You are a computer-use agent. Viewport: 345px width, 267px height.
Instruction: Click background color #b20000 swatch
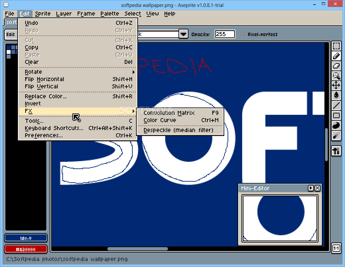pos(26,249)
